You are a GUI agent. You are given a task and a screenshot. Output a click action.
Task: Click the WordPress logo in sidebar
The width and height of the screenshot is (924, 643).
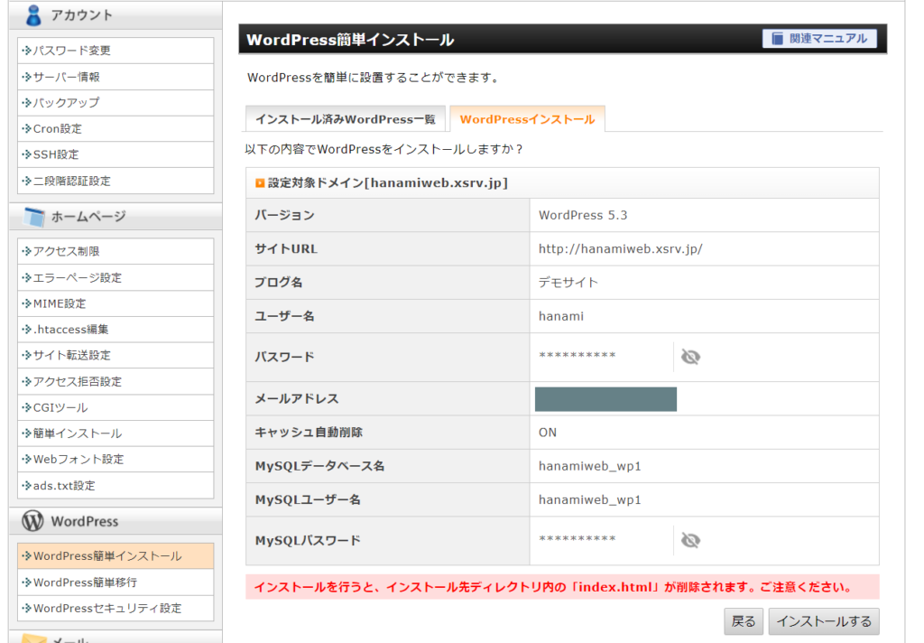tap(33, 521)
